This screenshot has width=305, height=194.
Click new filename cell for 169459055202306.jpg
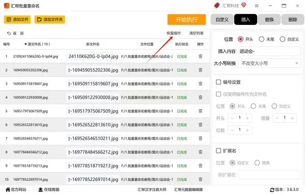click(x=93, y=70)
